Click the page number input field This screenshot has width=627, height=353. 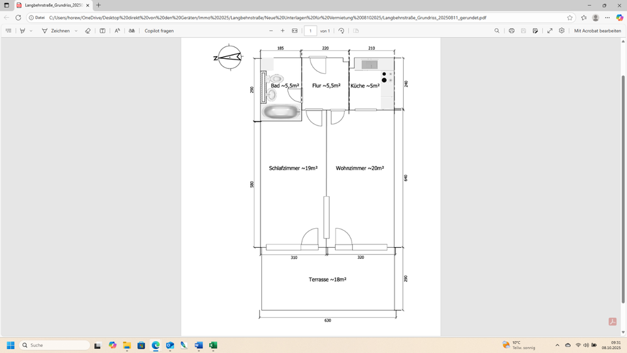pyautogui.click(x=310, y=31)
